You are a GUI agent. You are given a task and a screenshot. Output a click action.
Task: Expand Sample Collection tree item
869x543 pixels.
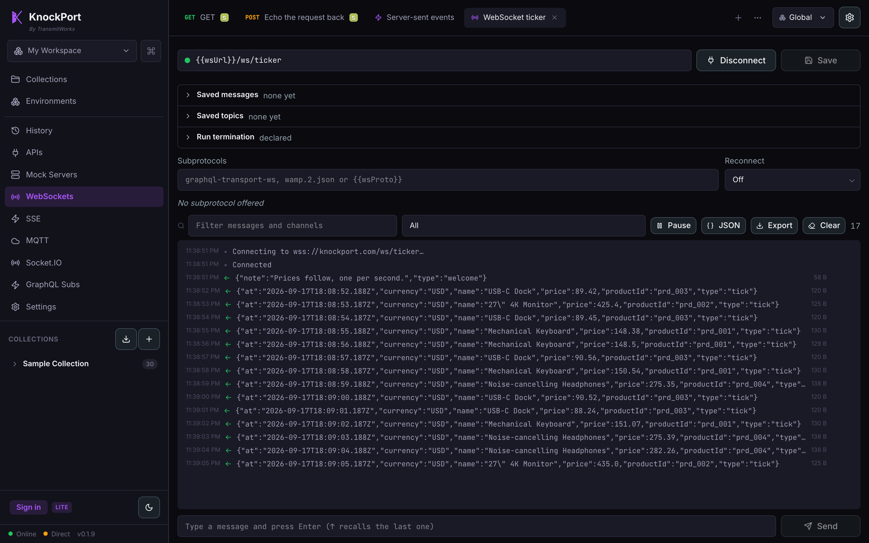coord(84,364)
